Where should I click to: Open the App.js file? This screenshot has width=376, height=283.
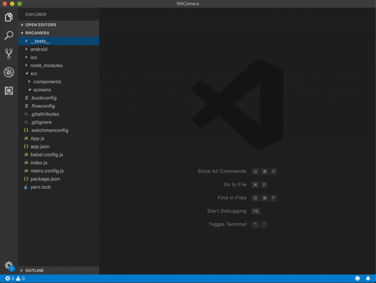click(x=37, y=138)
